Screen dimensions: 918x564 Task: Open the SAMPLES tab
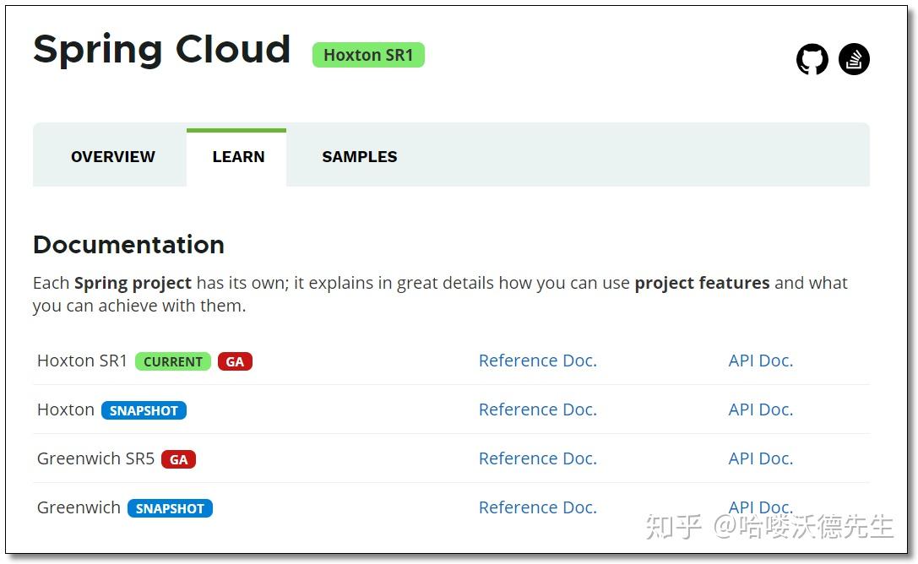(x=359, y=156)
